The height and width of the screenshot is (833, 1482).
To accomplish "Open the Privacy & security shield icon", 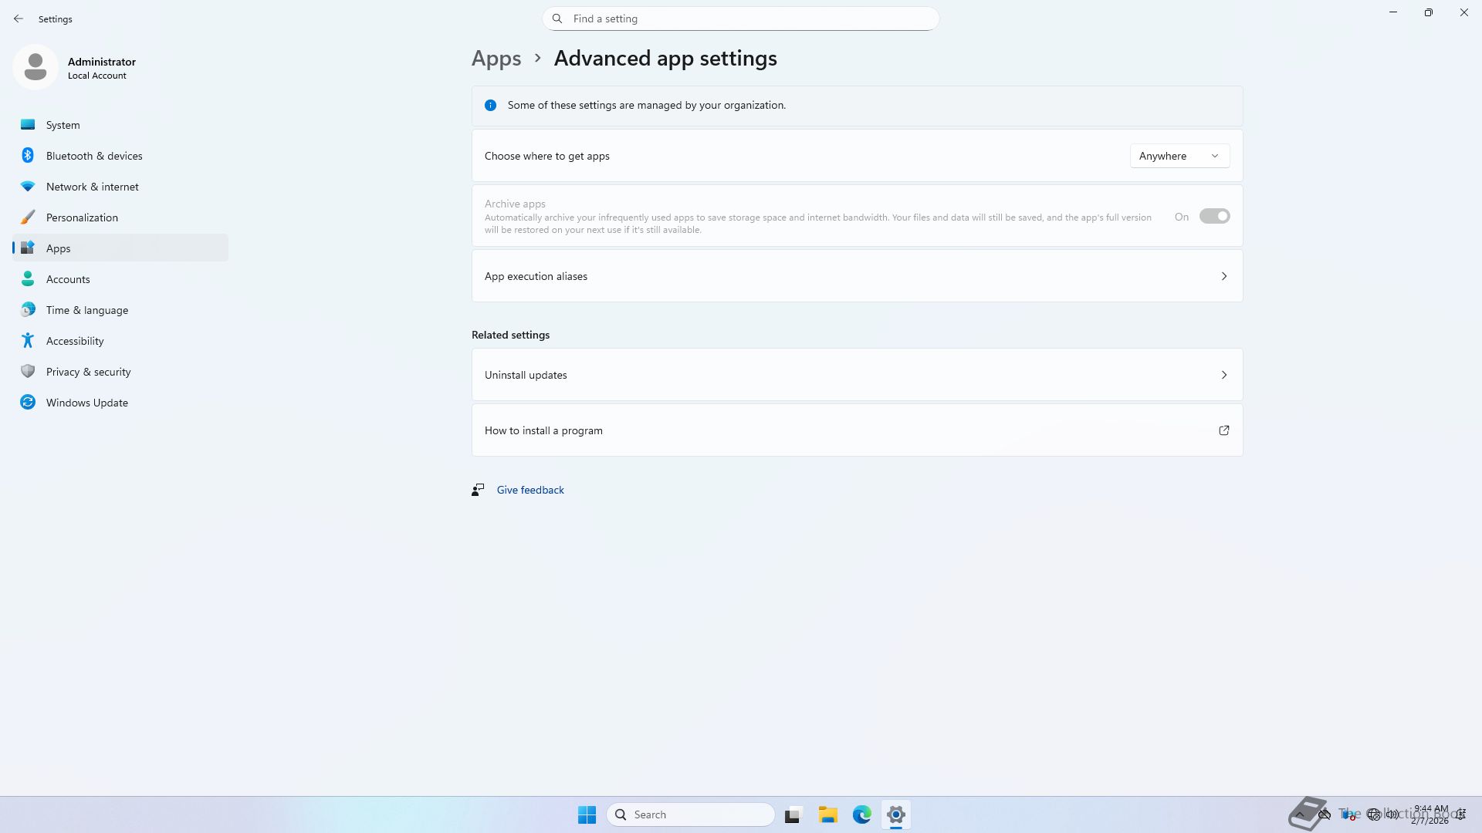I will pos(28,372).
